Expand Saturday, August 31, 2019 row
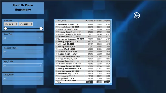The height and width of the screenshot is (93, 166). 56,71
